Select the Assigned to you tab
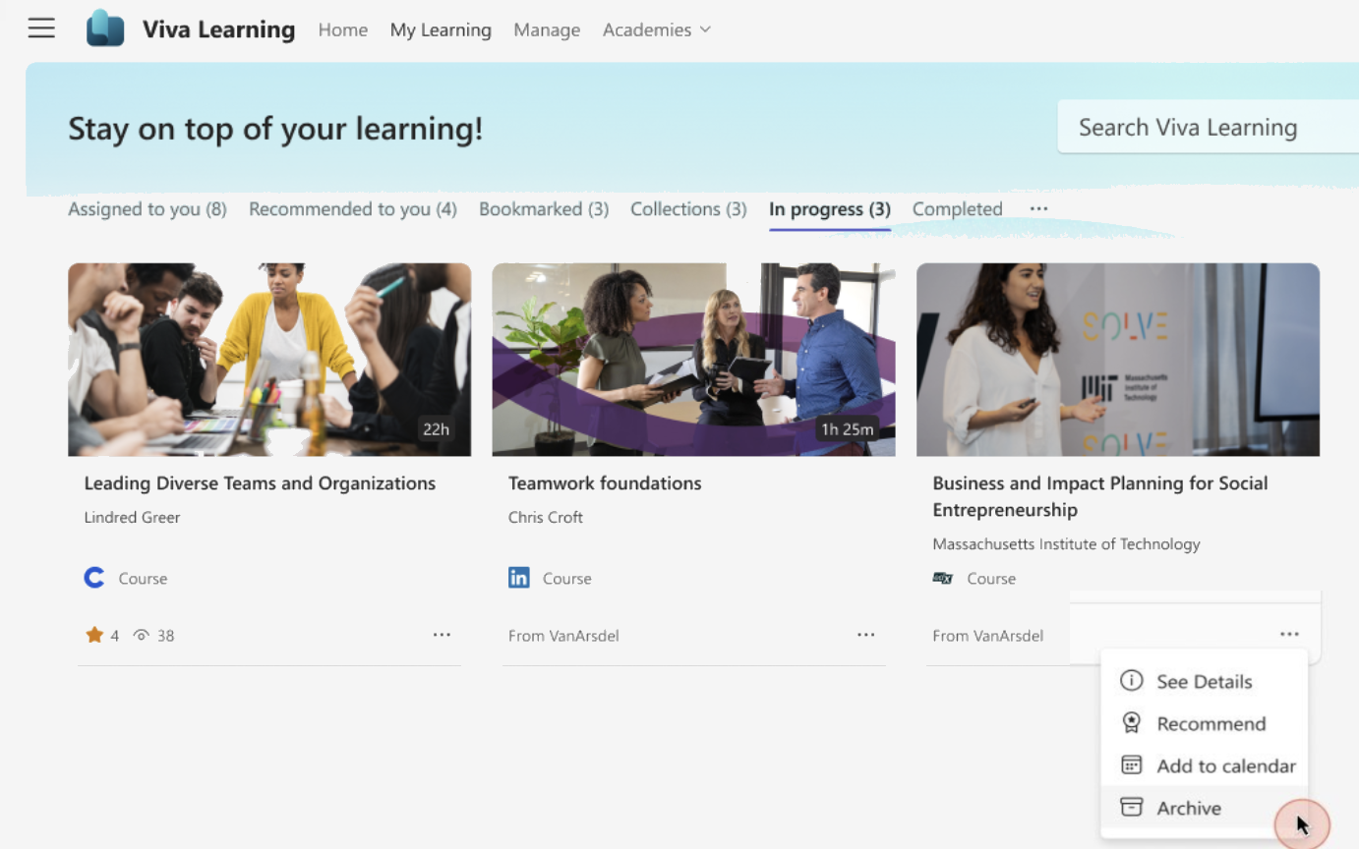Viewport: 1359px width, 849px height. (x=147, y=208)
